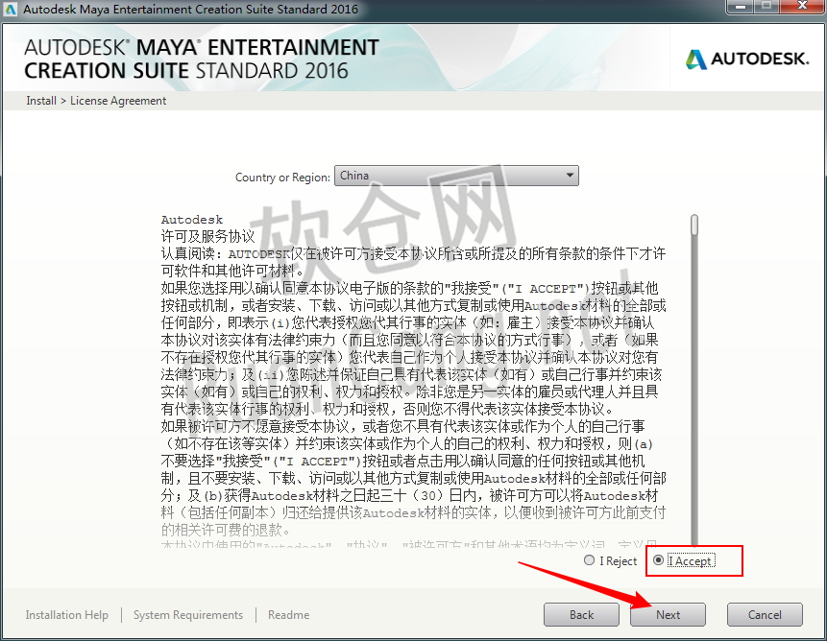Cancel the installation
Screen dimensions: 827x641
pyautogui.click(x=764, y=614)
